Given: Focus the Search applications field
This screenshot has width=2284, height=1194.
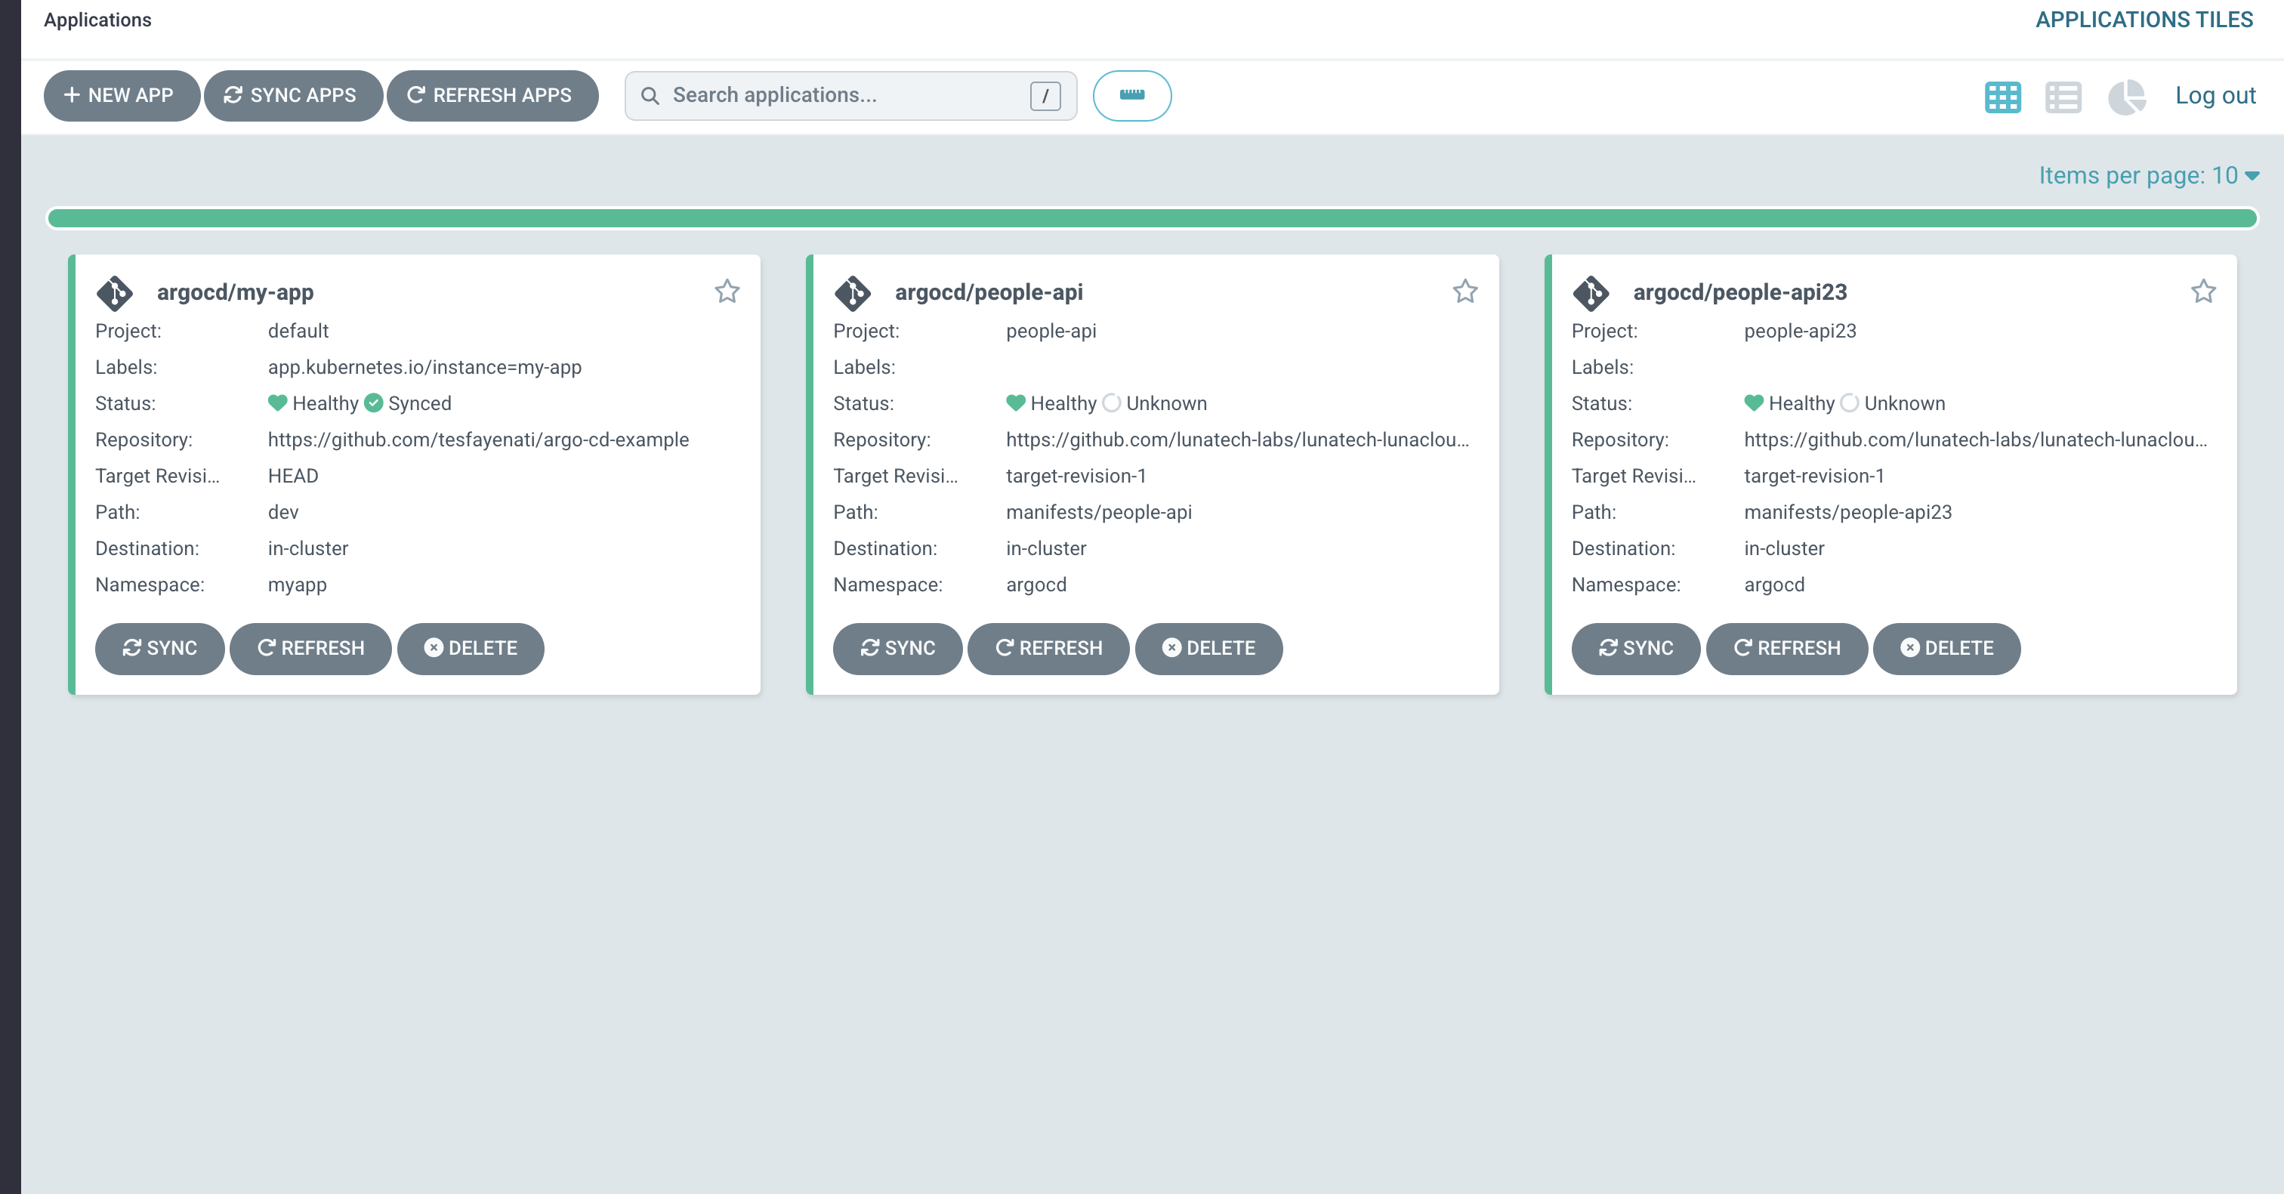Looking at the screenshot, I should pos(850,96).
